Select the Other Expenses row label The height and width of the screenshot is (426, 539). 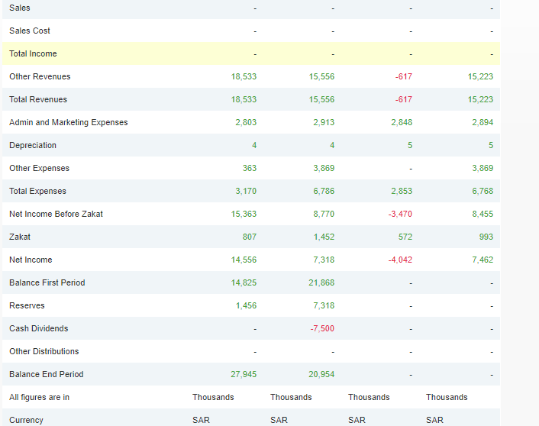39,168
